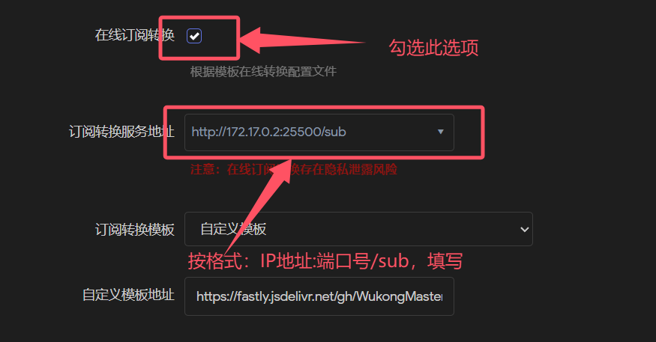Expand the template selector chevron
656x342 pixels.
pyautogui.click(x=524, y=229)
